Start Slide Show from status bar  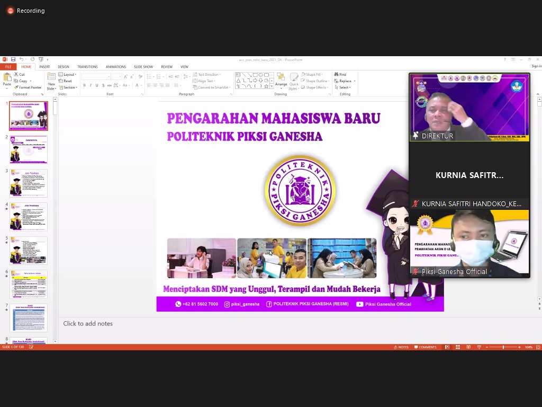479,347
